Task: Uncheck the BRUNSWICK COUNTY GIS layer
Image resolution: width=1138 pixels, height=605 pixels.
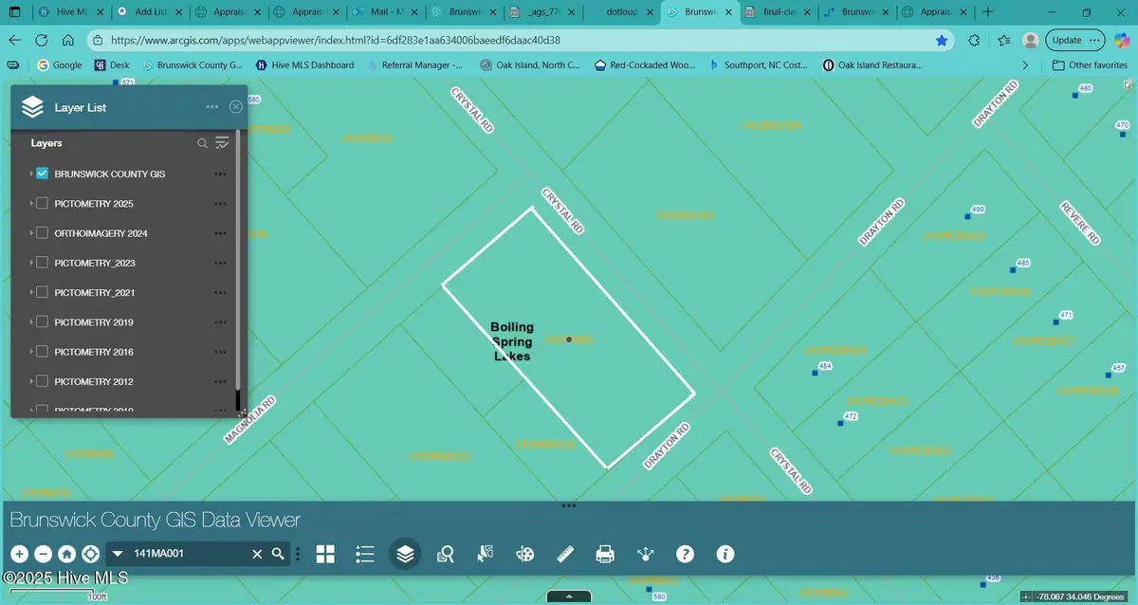Action: (43, 174)
